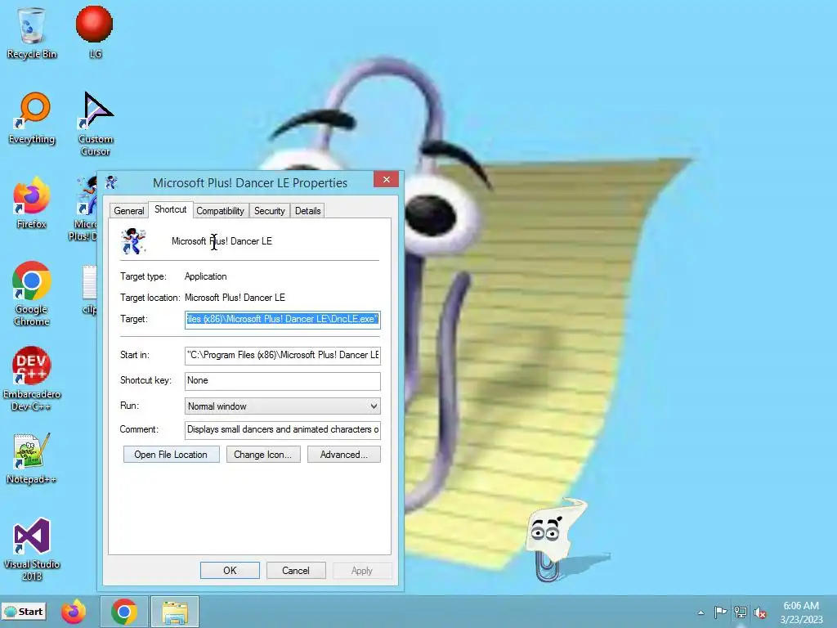Click the dancer icon inside the Shortcut tab
The image size is (837, 628).
(x=133, y=241)
